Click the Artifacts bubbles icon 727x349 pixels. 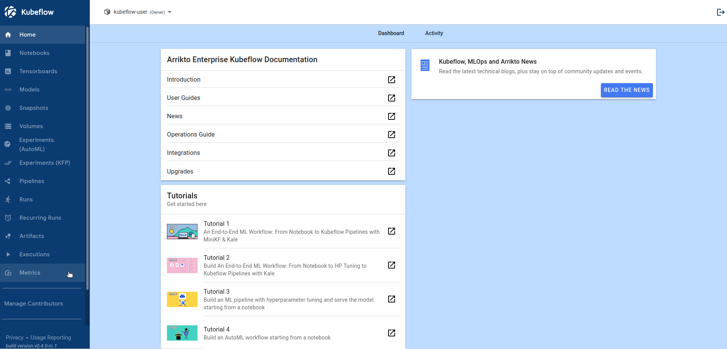8,236
